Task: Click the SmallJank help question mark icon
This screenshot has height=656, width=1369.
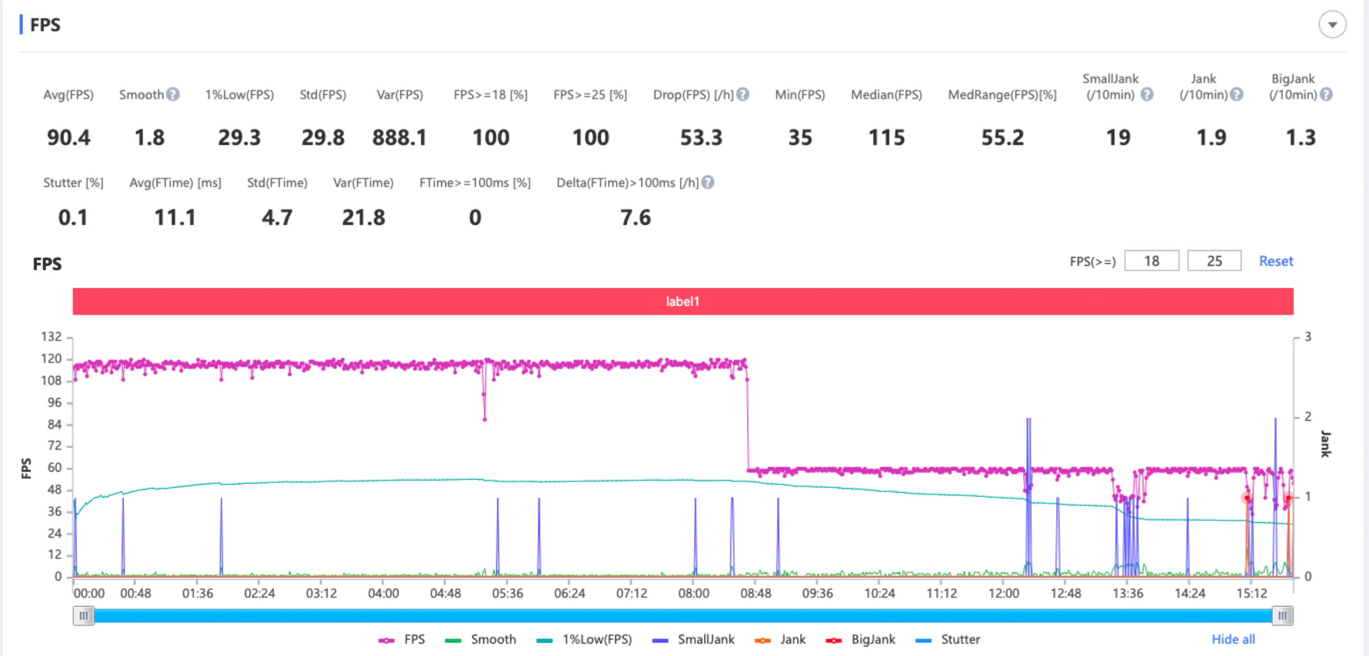Action: point(1147,94)
